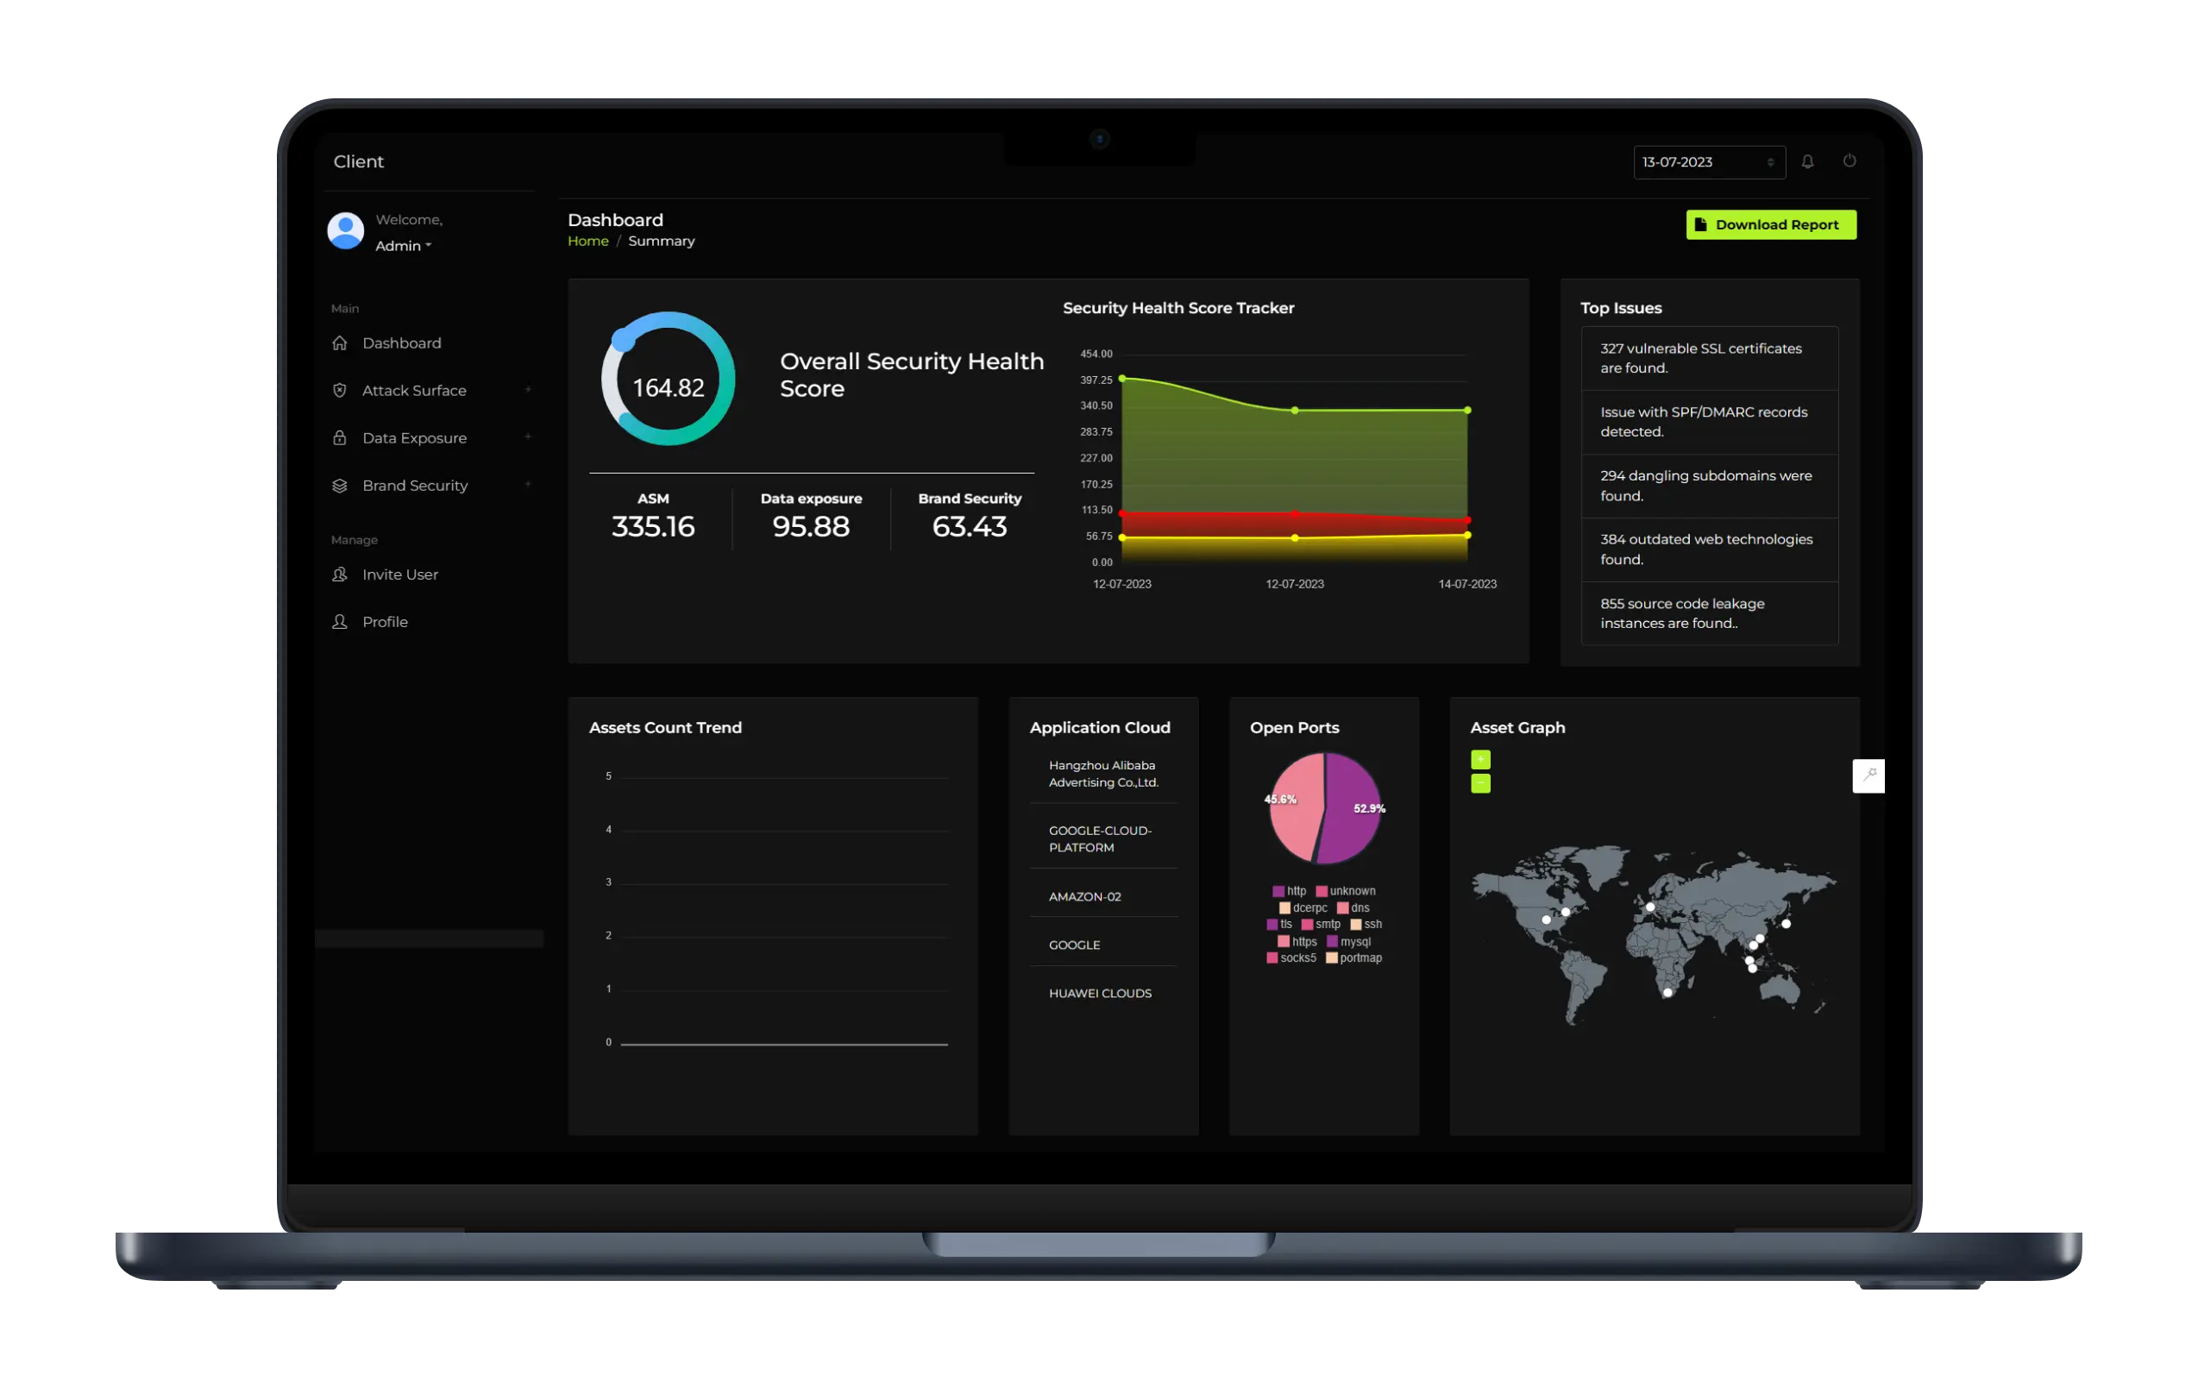Toggle the ssh legend entry
The width and height of the screenshot is (2198, 1387).
click(x=1366, y=925)
